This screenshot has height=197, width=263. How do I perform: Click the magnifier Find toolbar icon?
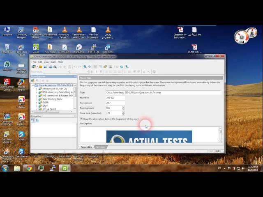(85, 67)
